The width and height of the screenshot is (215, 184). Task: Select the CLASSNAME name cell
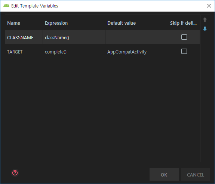[24, 37]
